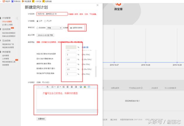
Task: Click the clear formatting eraser icon
Action: [47, 87]
